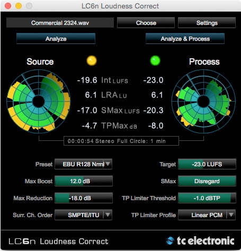Adjust the Max Boost 12.0 dB slider
The image size is (241, 251).
coord(84,181)
